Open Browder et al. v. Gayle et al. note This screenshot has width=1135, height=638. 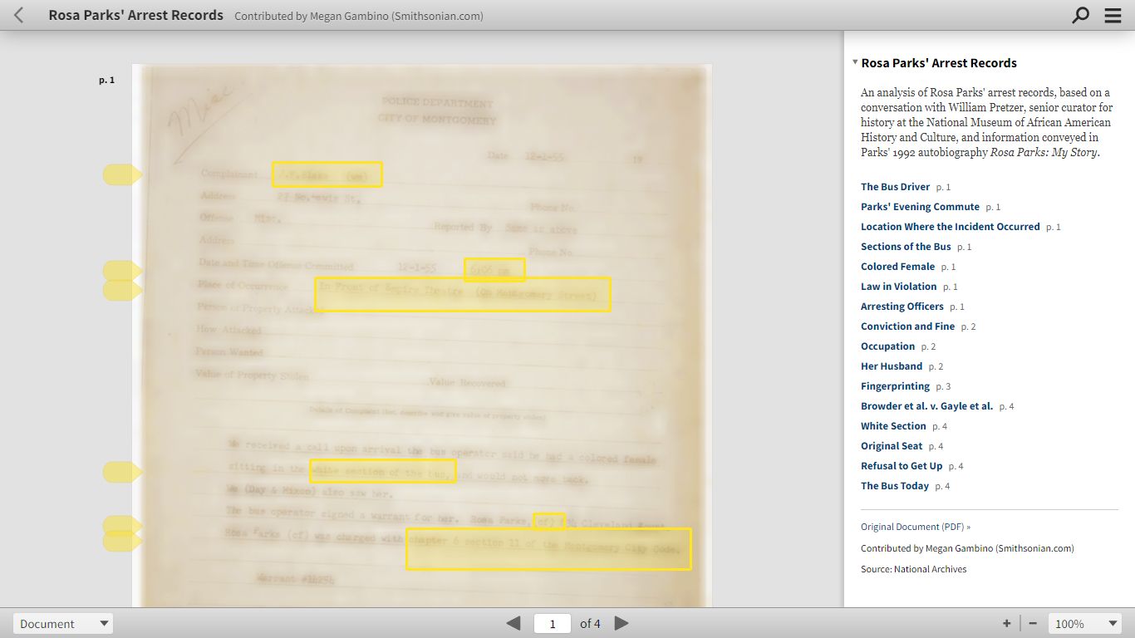tap(926, 406)
